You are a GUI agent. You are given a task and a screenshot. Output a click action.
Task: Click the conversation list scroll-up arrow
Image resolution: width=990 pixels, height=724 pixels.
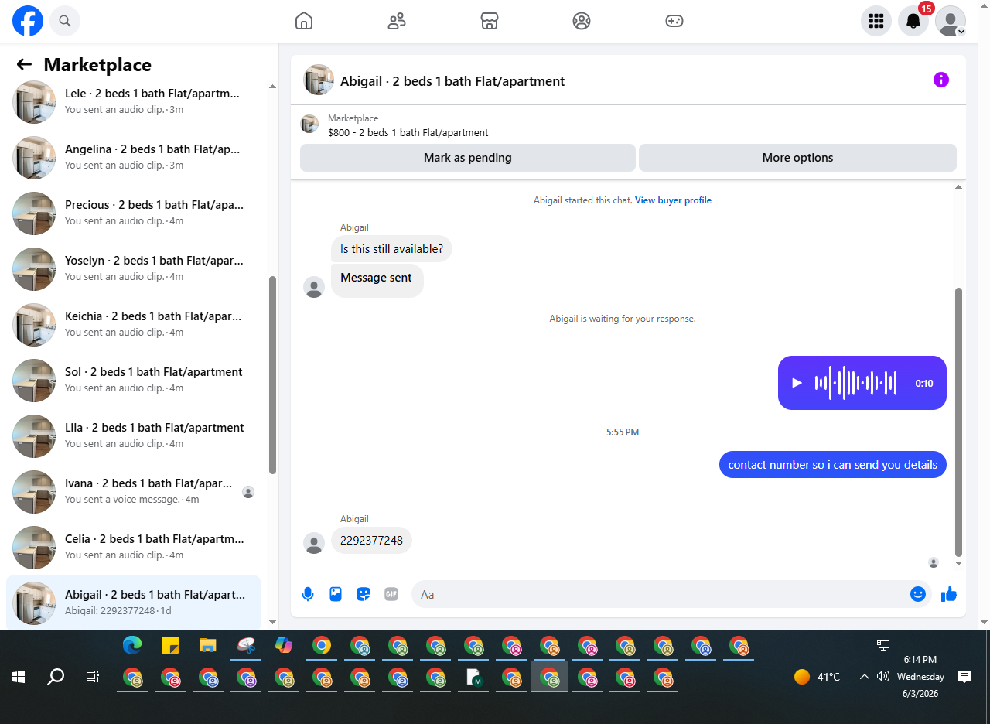pyautogui.click(x=272, y=87)
